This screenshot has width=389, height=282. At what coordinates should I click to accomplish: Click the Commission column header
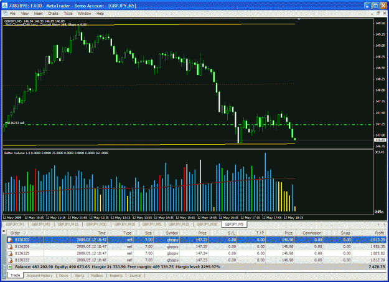click(x=308, y=233)
